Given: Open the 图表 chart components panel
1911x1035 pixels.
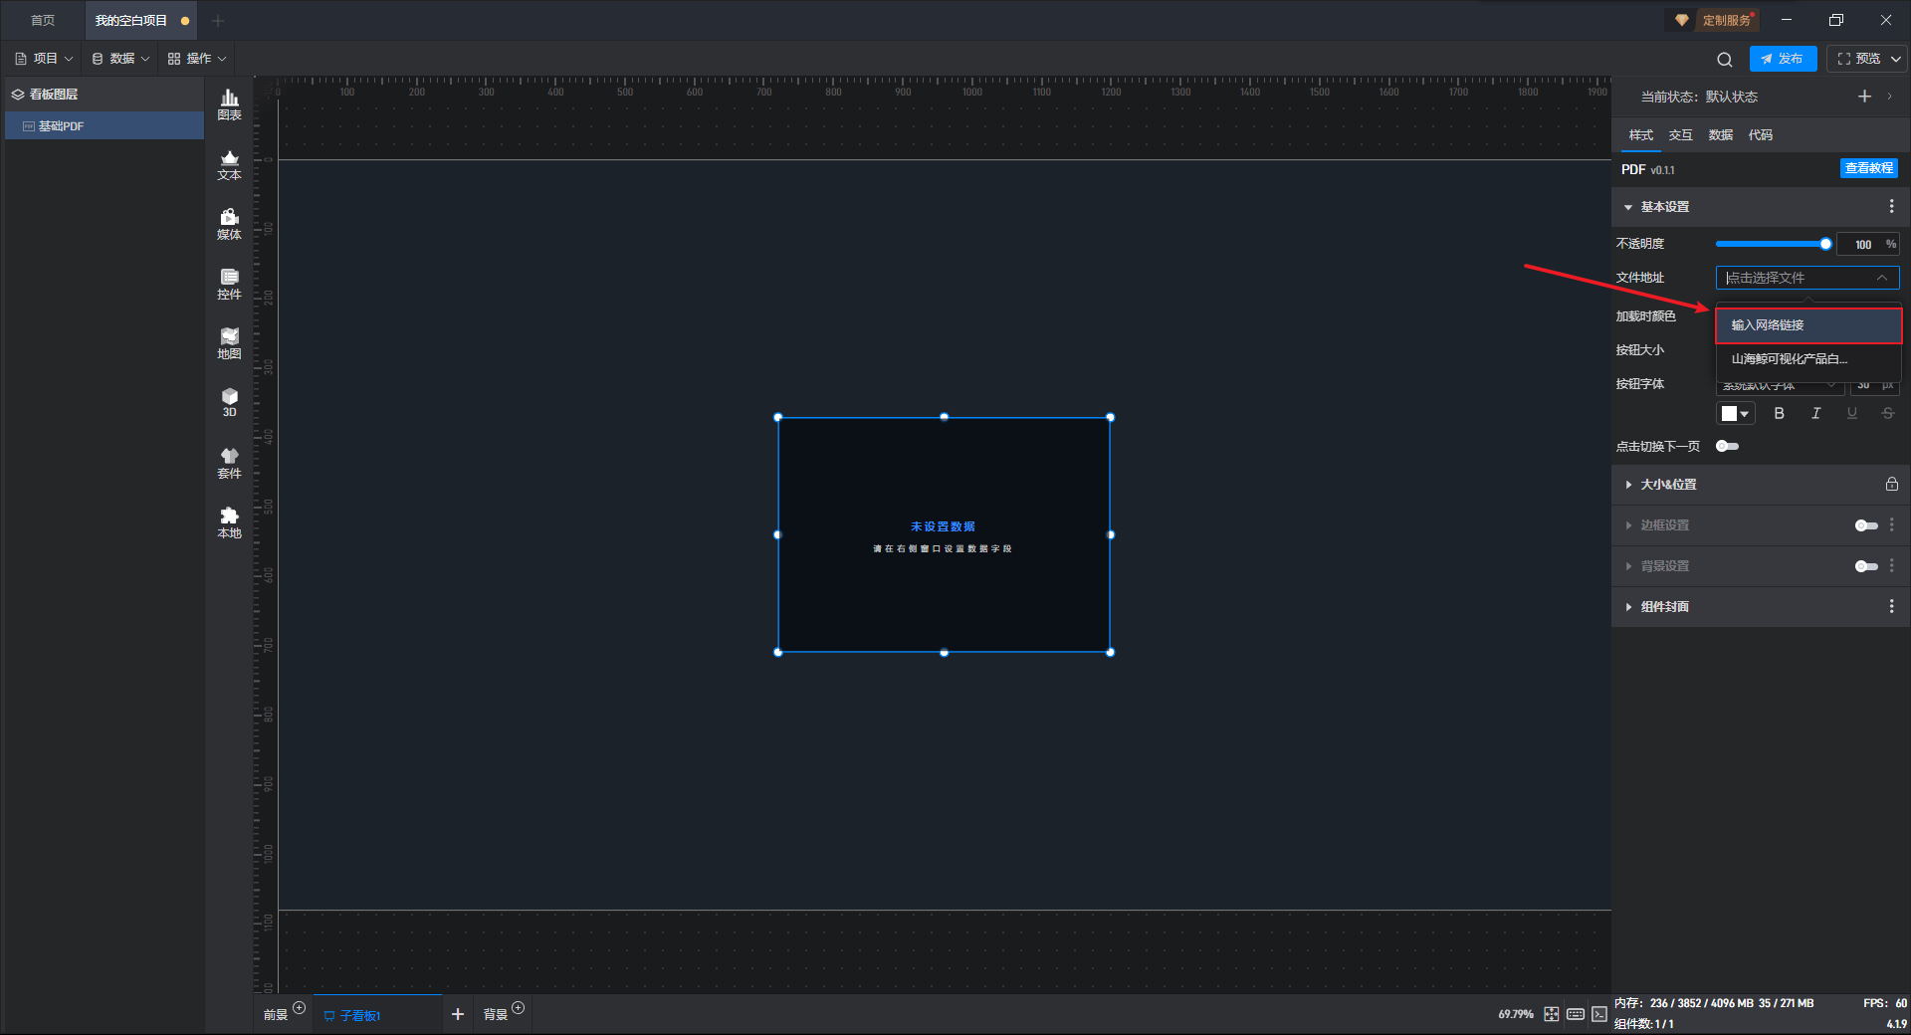Looking at the screenshot, I should [229, 104].
